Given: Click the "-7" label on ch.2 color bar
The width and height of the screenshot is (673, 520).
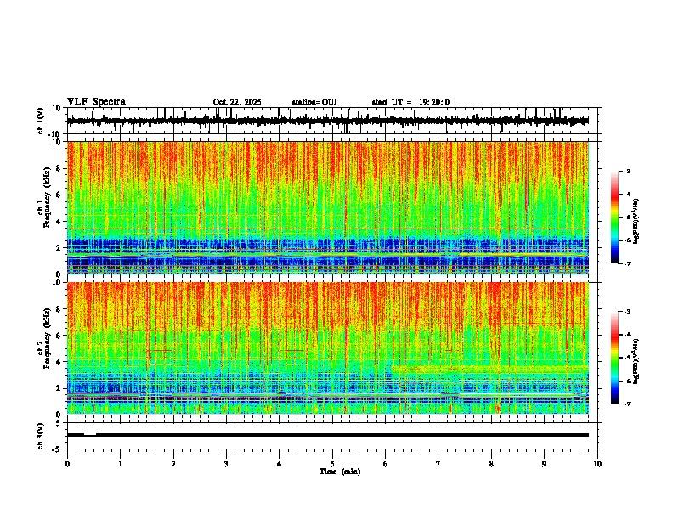Looking at the screenshot, I should pos(626,404).
